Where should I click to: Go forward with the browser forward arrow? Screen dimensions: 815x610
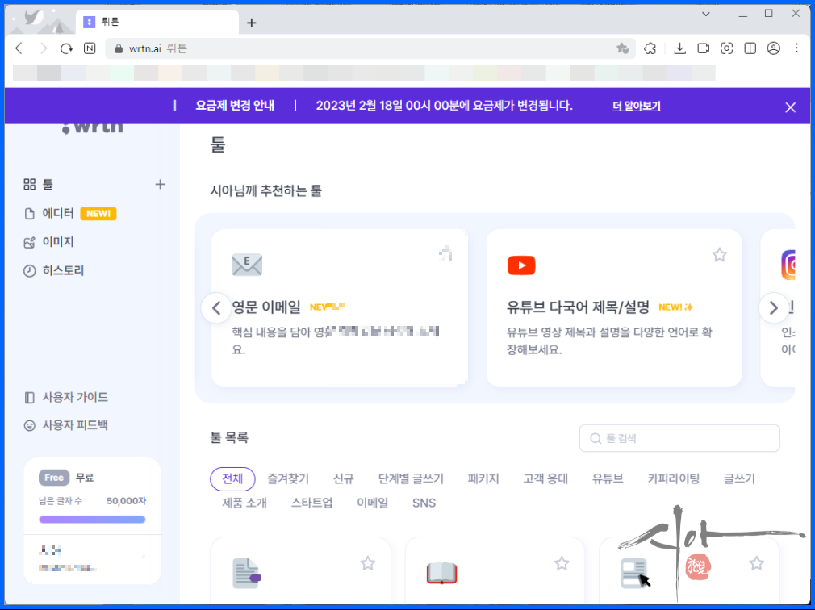click(x=43, y=48)
